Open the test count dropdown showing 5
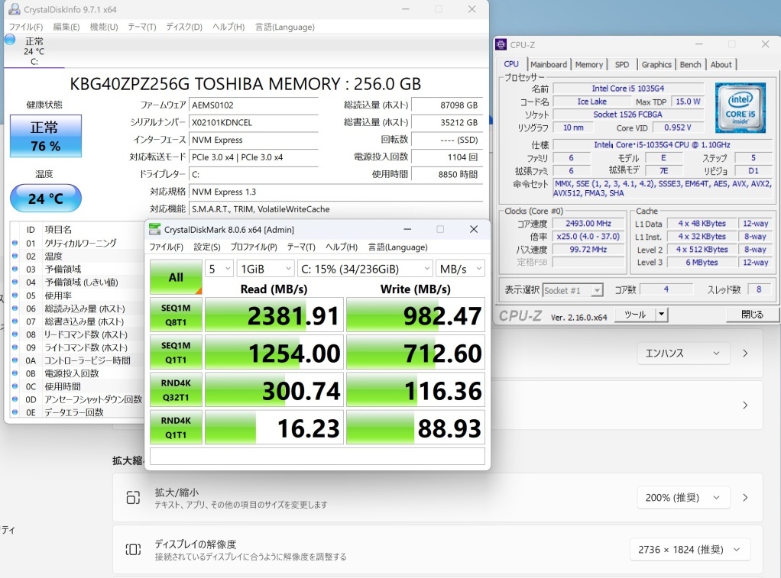 [x=219, y=269]
